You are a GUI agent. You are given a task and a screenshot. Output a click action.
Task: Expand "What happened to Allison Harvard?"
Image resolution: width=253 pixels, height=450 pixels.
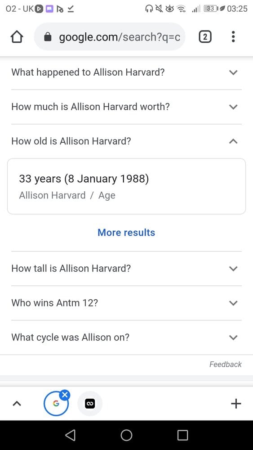[x=126, y=72]
